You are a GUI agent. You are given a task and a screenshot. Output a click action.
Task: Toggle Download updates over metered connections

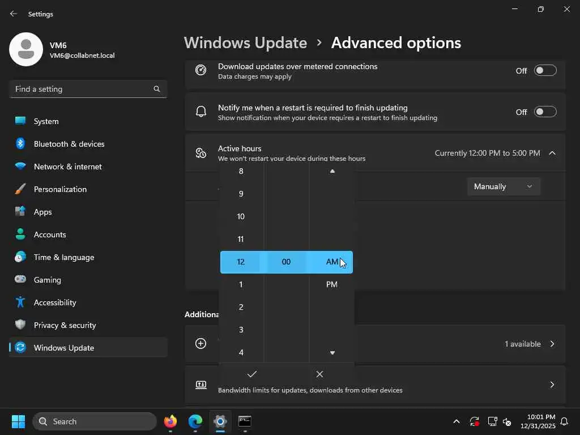[x=545, y=70]
